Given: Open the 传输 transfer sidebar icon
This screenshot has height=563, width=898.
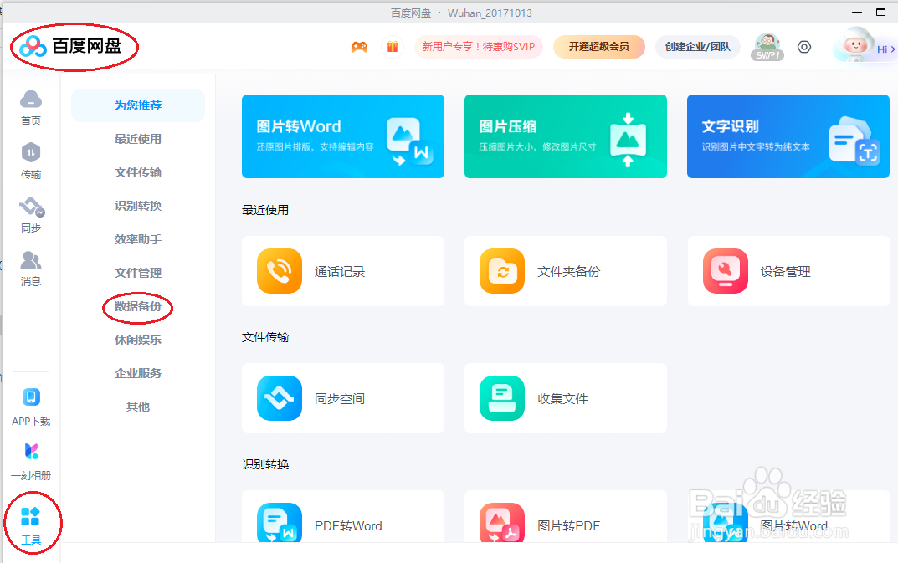Looking at the screenshot, I should [31, 153].
